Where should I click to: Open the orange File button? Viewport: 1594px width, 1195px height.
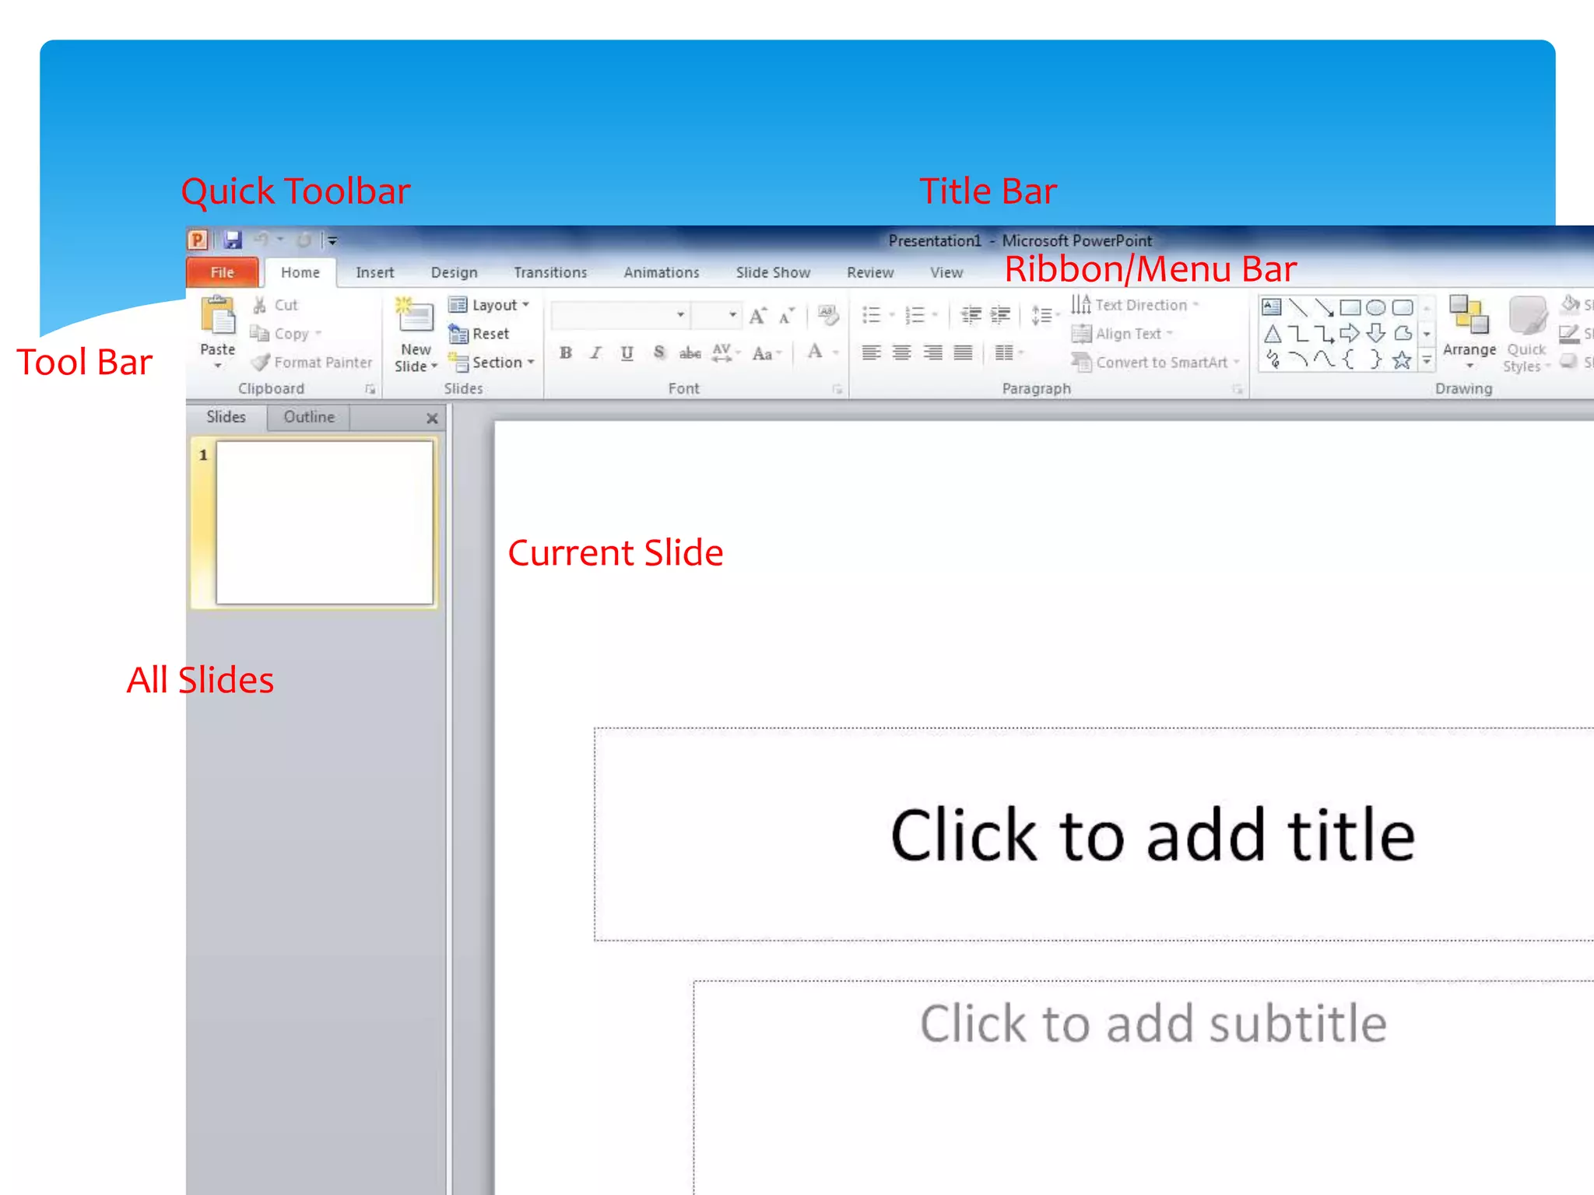click(223, 272)
